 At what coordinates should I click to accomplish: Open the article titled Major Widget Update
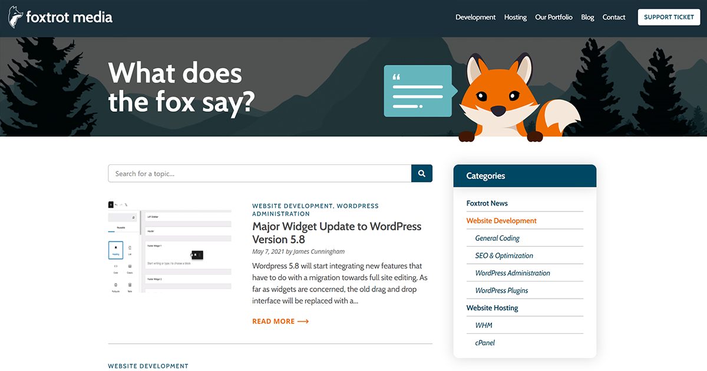coord(337,232)
